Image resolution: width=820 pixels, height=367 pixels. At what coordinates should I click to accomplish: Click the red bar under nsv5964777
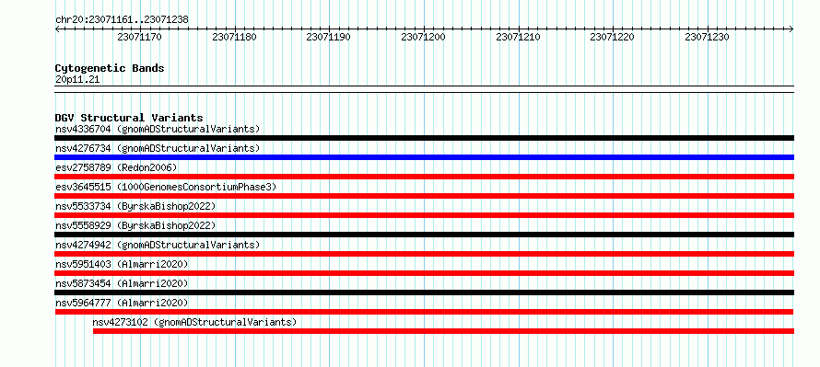424,312
